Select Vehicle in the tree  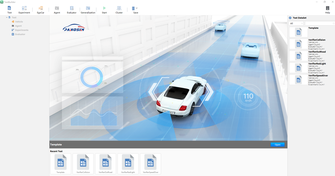(19, 22)
